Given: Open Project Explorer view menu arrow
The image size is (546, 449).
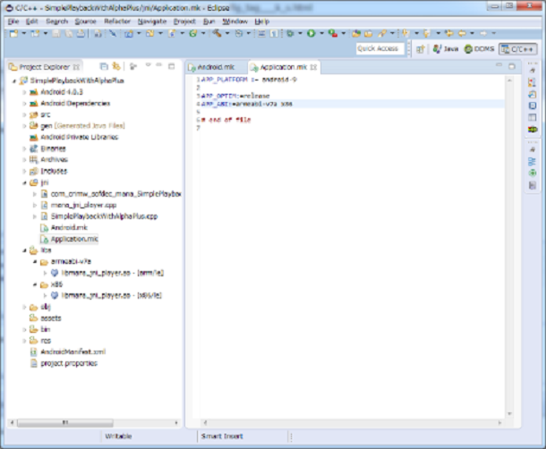Looking at the screenshot, I should 147,66.
